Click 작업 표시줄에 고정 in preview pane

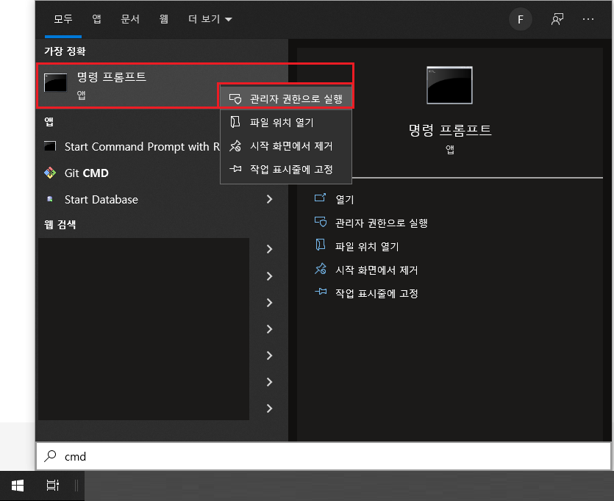376,293
